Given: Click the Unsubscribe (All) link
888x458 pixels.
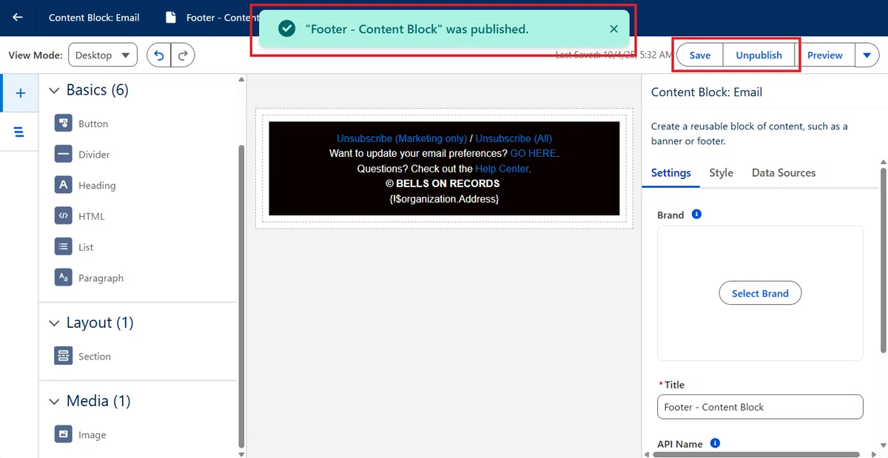Looking at the screenshot, I should (514, 138).
